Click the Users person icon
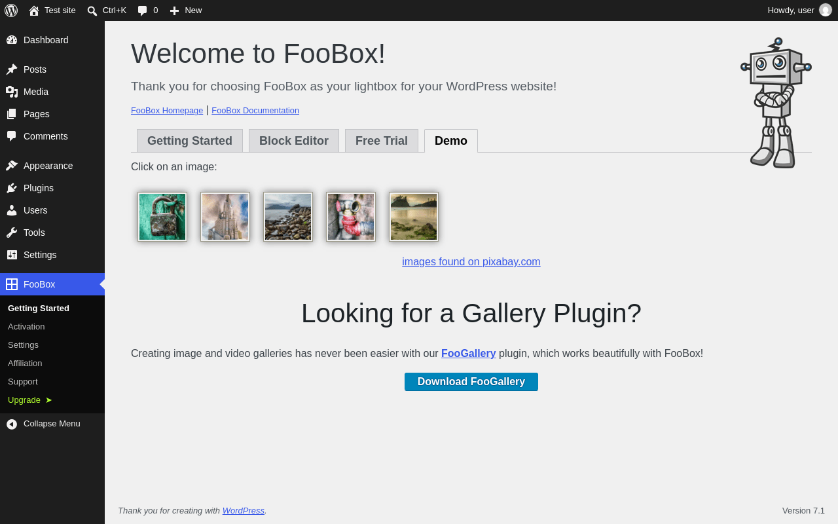This screenshot has width=838, height=524. pyautogui.click(x=12, y=210)
